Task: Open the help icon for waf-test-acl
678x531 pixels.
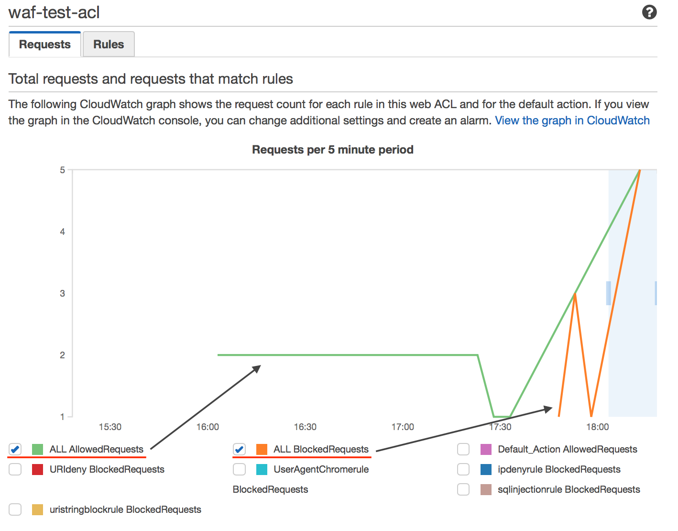Action: [649, 12]
